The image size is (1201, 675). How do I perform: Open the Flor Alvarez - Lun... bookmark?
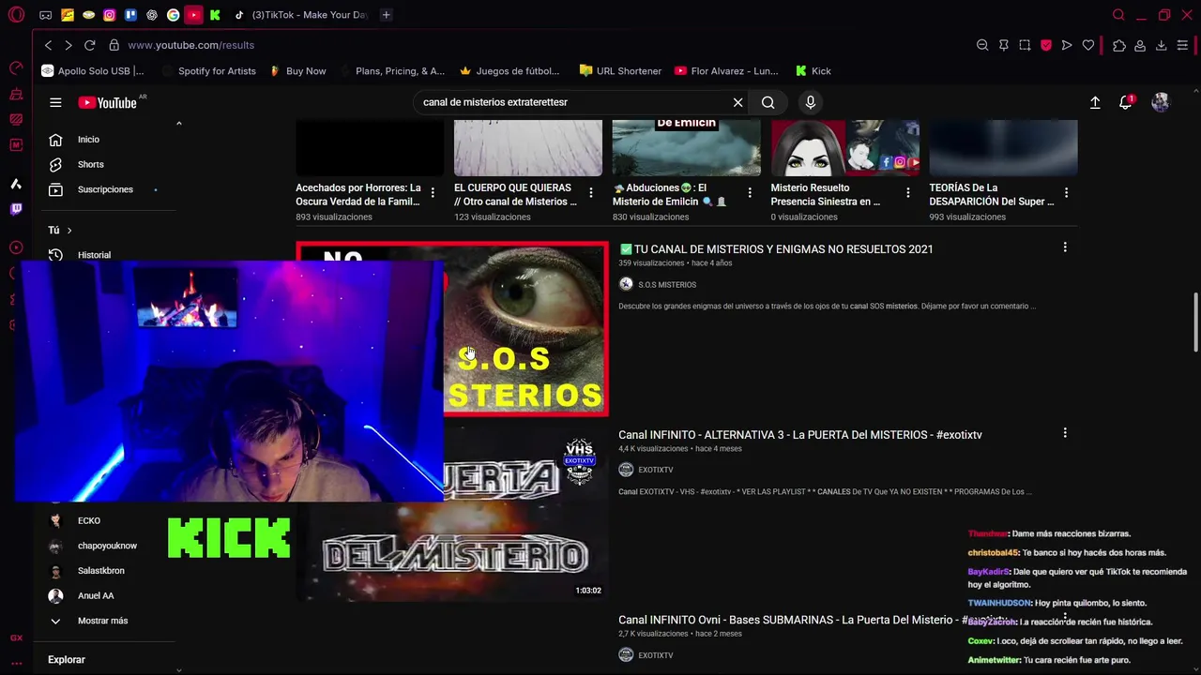pos(726,71)
